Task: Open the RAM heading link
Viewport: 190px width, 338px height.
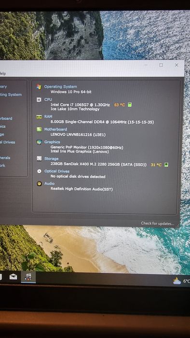Action: (x=48, y=117)
